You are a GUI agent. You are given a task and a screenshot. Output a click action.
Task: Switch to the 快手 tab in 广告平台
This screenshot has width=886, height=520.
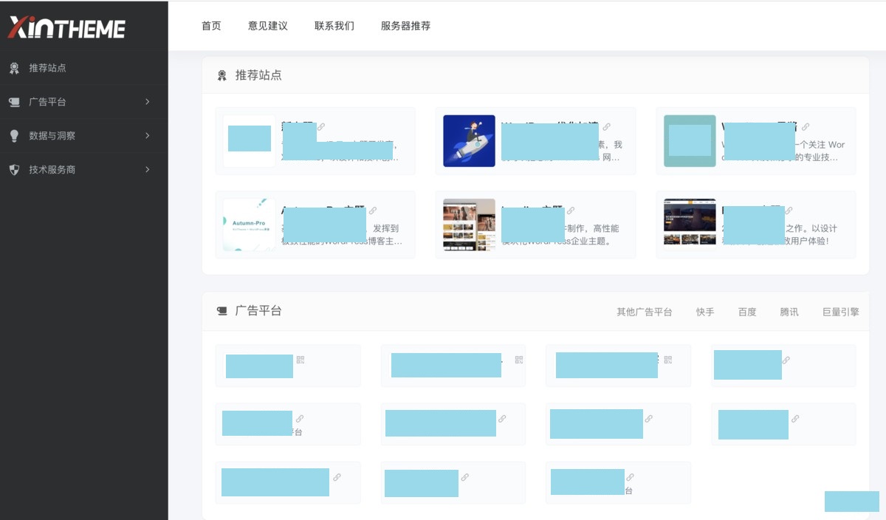tap(705, 312)
